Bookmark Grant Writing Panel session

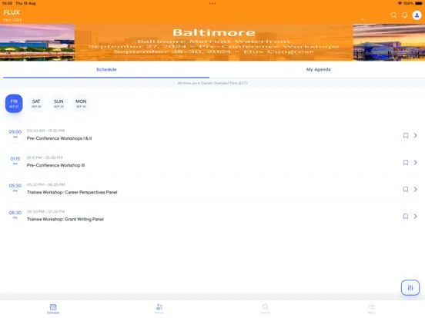click(406, 217)
